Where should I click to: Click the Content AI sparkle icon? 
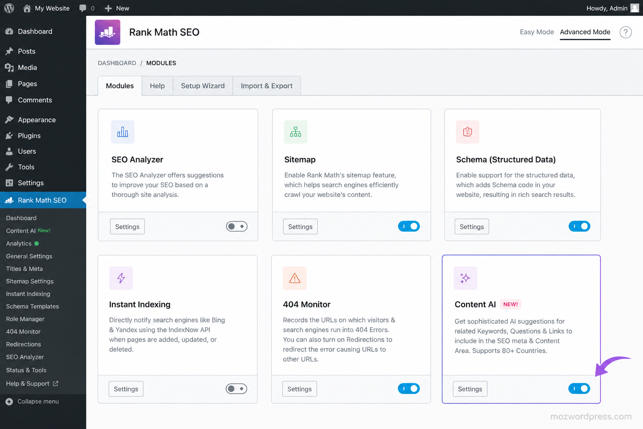click(x=466, y=278)
